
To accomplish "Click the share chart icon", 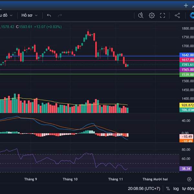I will point(177,15).
